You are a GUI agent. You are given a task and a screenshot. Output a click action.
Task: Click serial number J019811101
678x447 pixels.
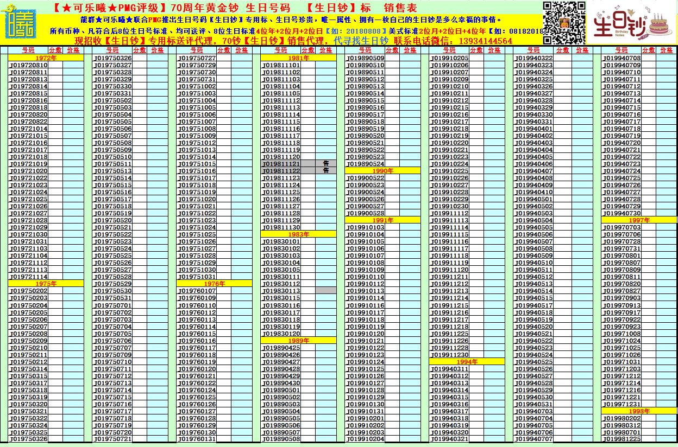281,65
